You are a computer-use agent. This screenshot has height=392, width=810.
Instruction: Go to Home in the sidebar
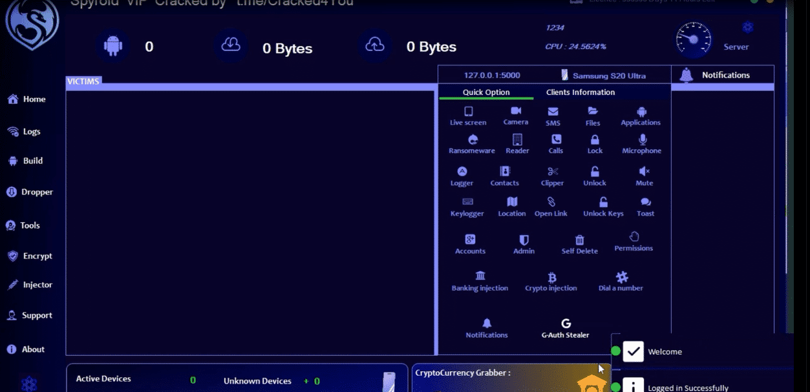click(x=27, y=99)
